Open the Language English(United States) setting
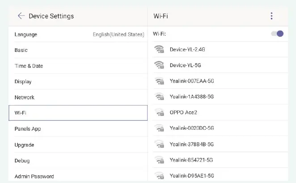This screenshot has width=296, height=183. tap(78, 34)
